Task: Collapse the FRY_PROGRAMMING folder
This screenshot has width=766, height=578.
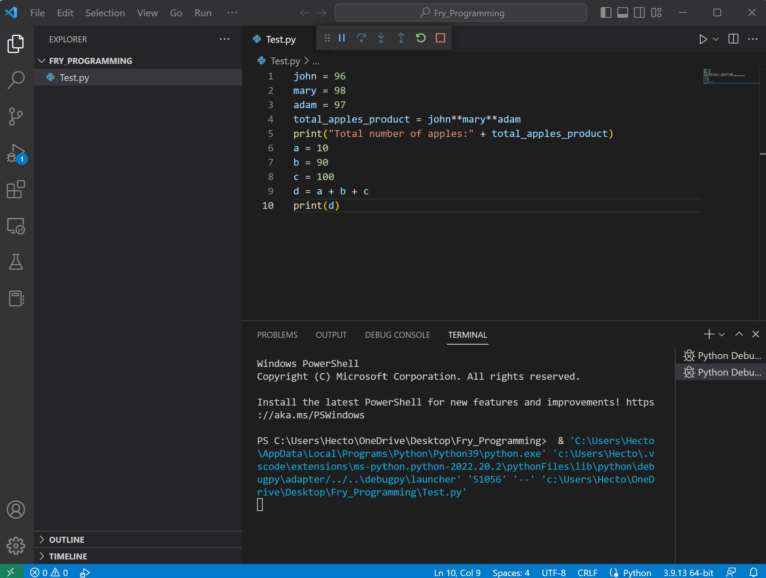Action: [90, 61]
